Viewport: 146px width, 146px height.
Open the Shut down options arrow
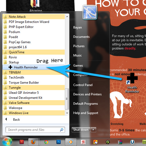point(93,130)
